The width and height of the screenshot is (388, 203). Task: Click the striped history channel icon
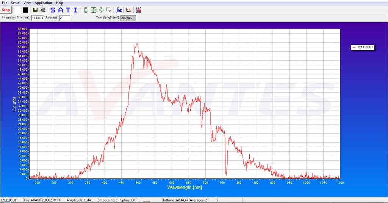pos(139,10)
